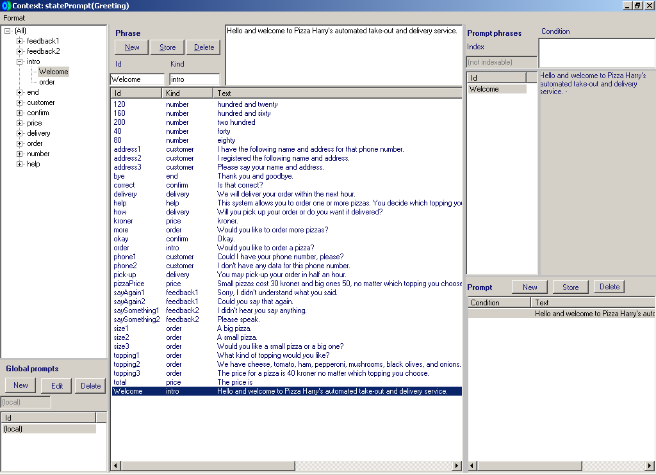Click the Condition column header in the Prompt table
This screenshot has width=656, height=475.
click(x=498, y=303)
